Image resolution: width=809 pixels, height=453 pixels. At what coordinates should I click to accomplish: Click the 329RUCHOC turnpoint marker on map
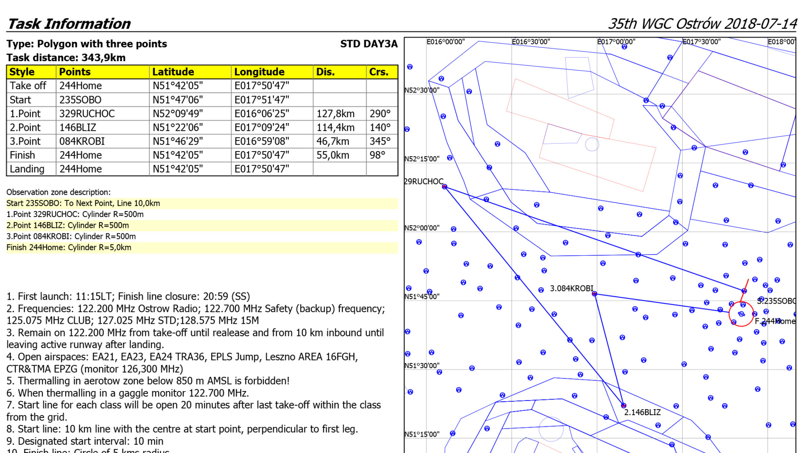444,186
